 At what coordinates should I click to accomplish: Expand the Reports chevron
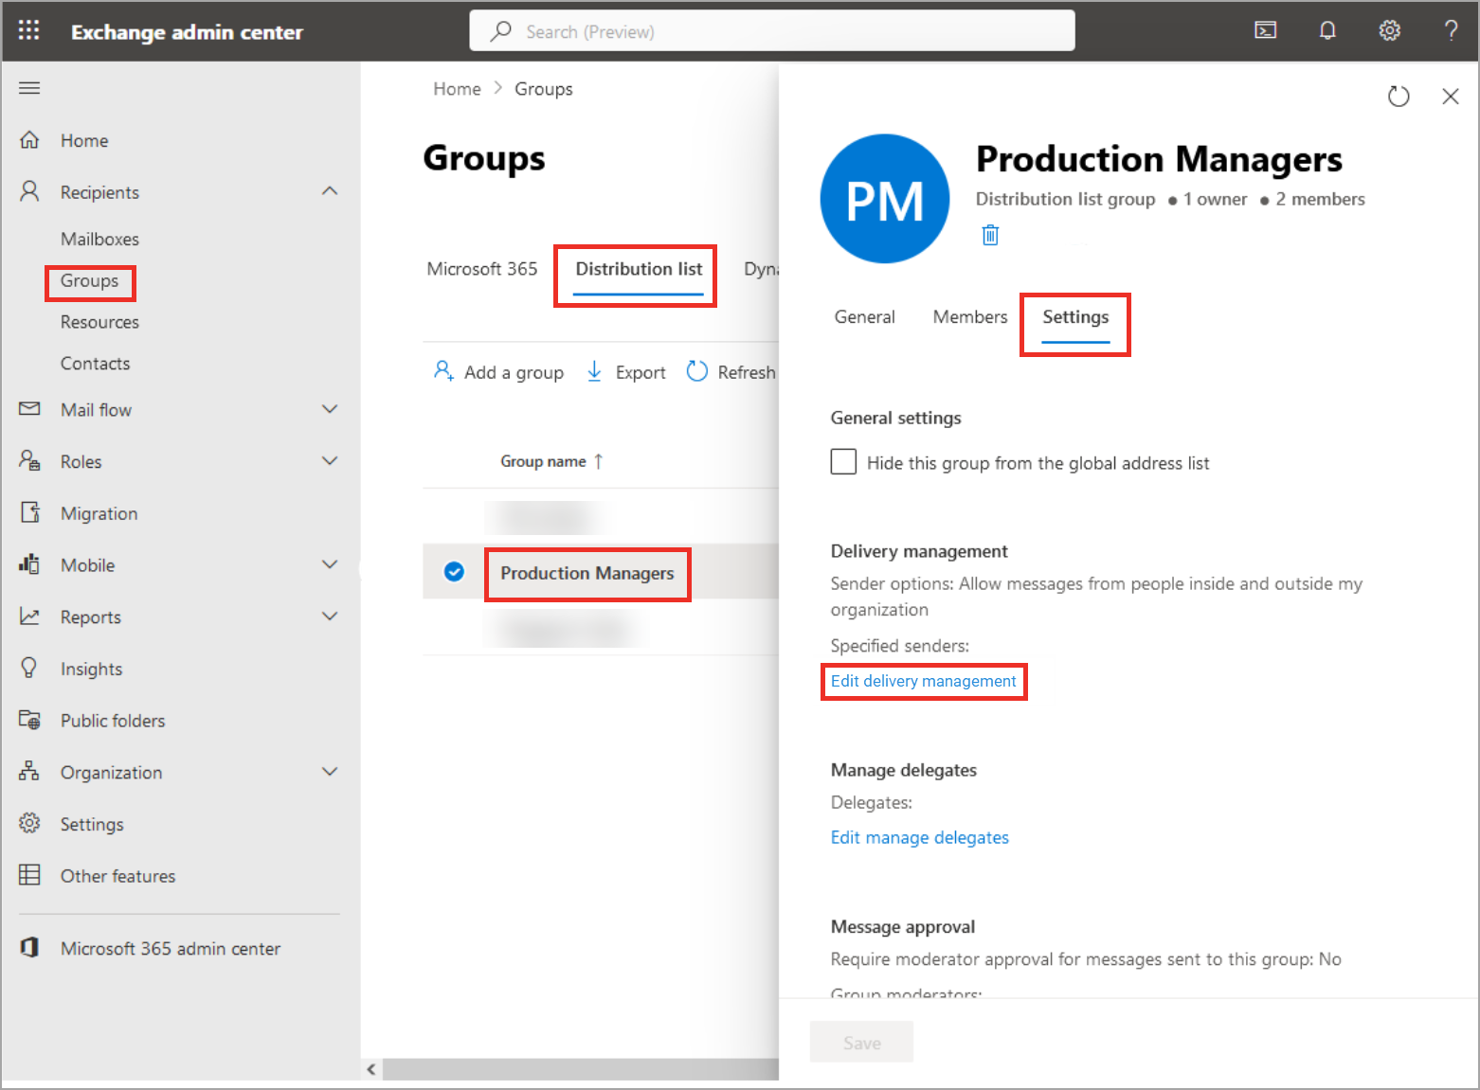coord(330,616)
